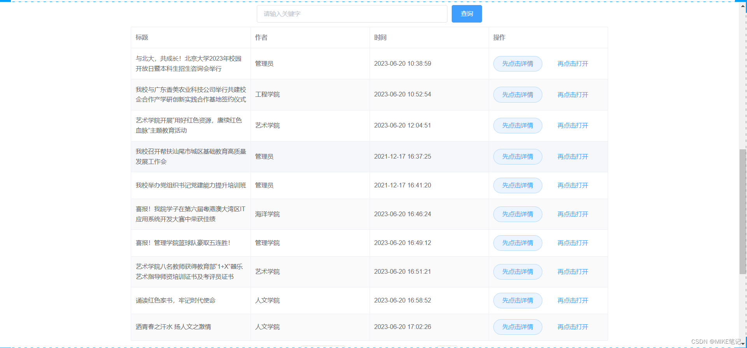The image size is (747, 348).
Task: Click the timestamp 2023-06-20 10:38:59
Action: click(403, 63)
